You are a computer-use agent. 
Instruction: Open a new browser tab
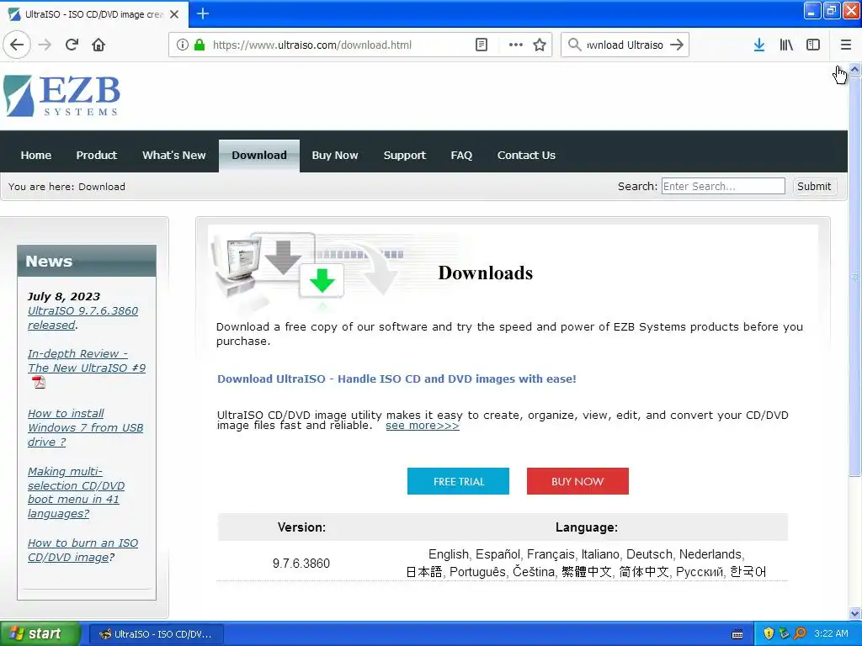[x=202, y=13]
